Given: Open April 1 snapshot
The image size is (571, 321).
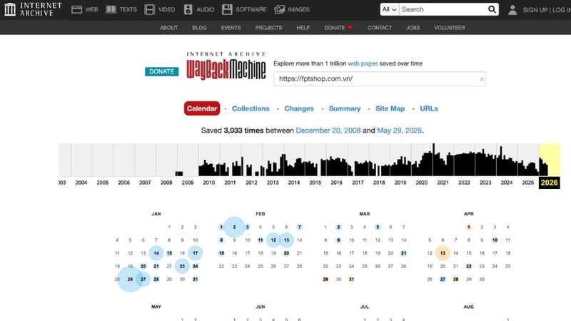Looking at the screenshot, I should 469,227.
